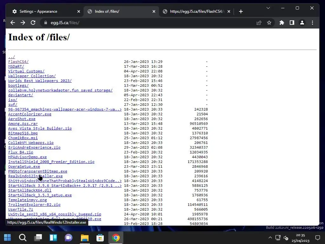
Task: Download CollabVM_Webapps.zip
Action: 31,143
